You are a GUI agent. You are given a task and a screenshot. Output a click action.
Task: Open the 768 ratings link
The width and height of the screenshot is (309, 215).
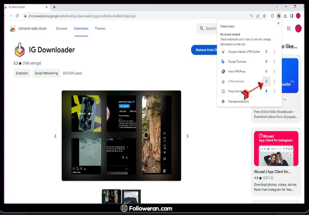tap(32, 63)
